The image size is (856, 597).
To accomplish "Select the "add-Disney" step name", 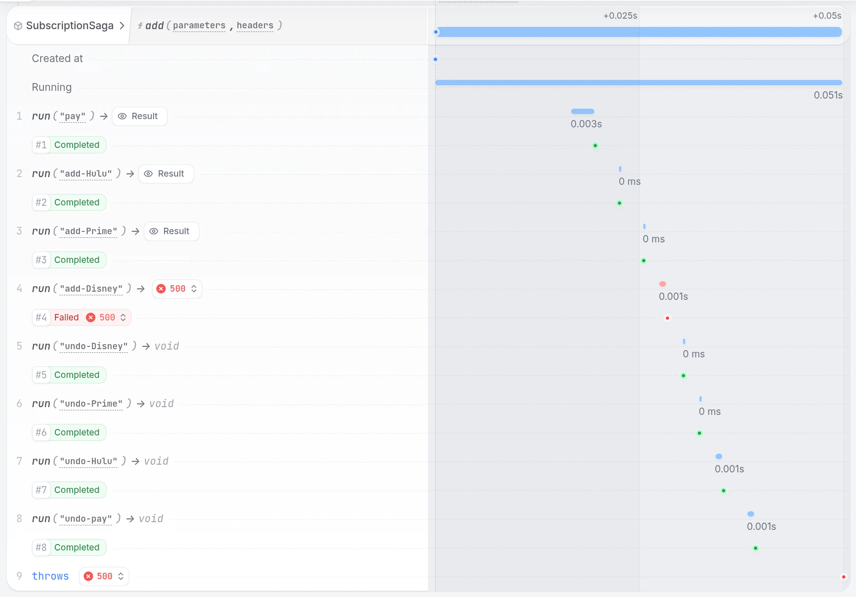I will 91,289.
